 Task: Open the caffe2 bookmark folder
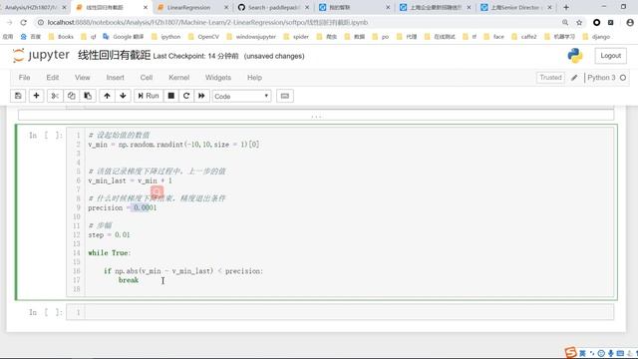(525, 37)
